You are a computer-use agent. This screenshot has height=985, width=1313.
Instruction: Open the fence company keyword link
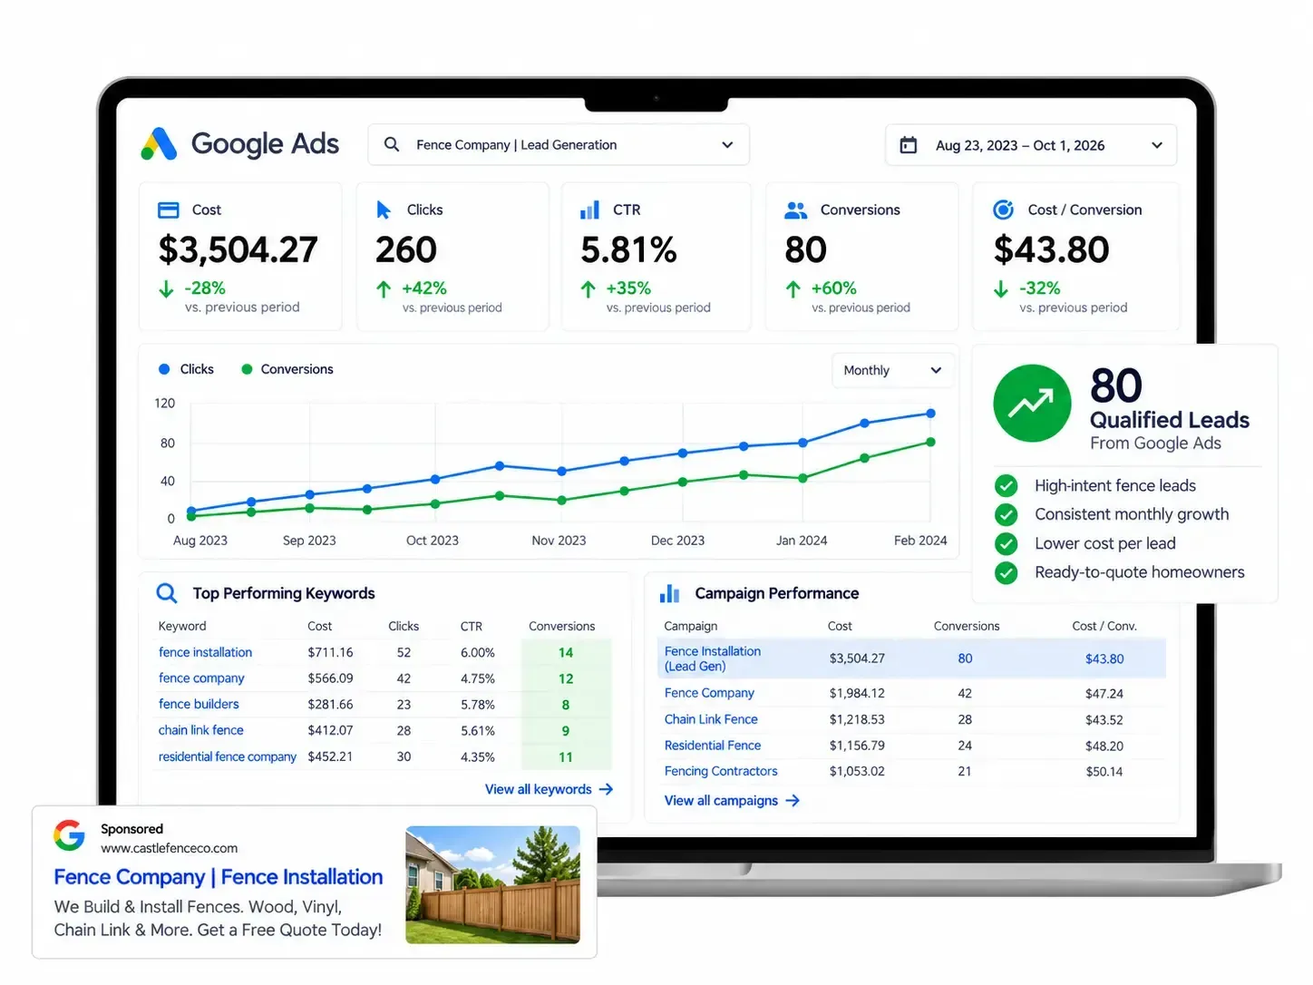[x=201, y=678]
